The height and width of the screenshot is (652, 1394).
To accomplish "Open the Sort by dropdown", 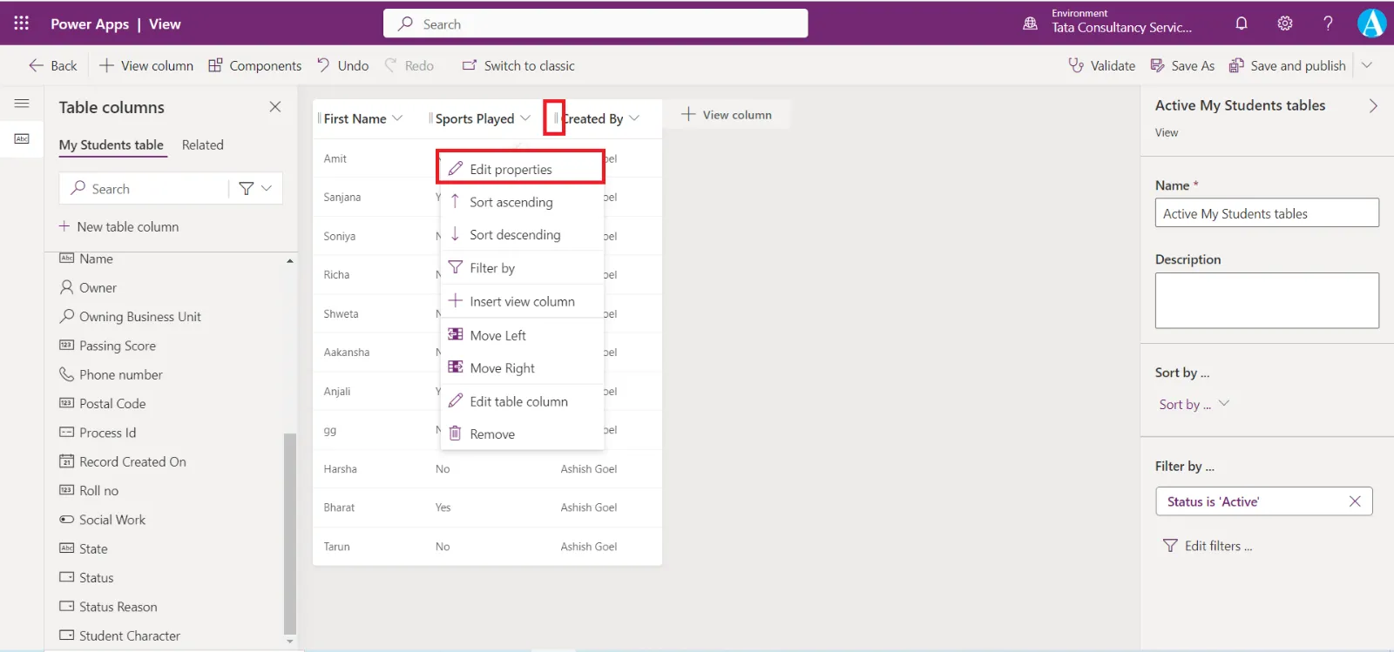I will click(1193, 404).
